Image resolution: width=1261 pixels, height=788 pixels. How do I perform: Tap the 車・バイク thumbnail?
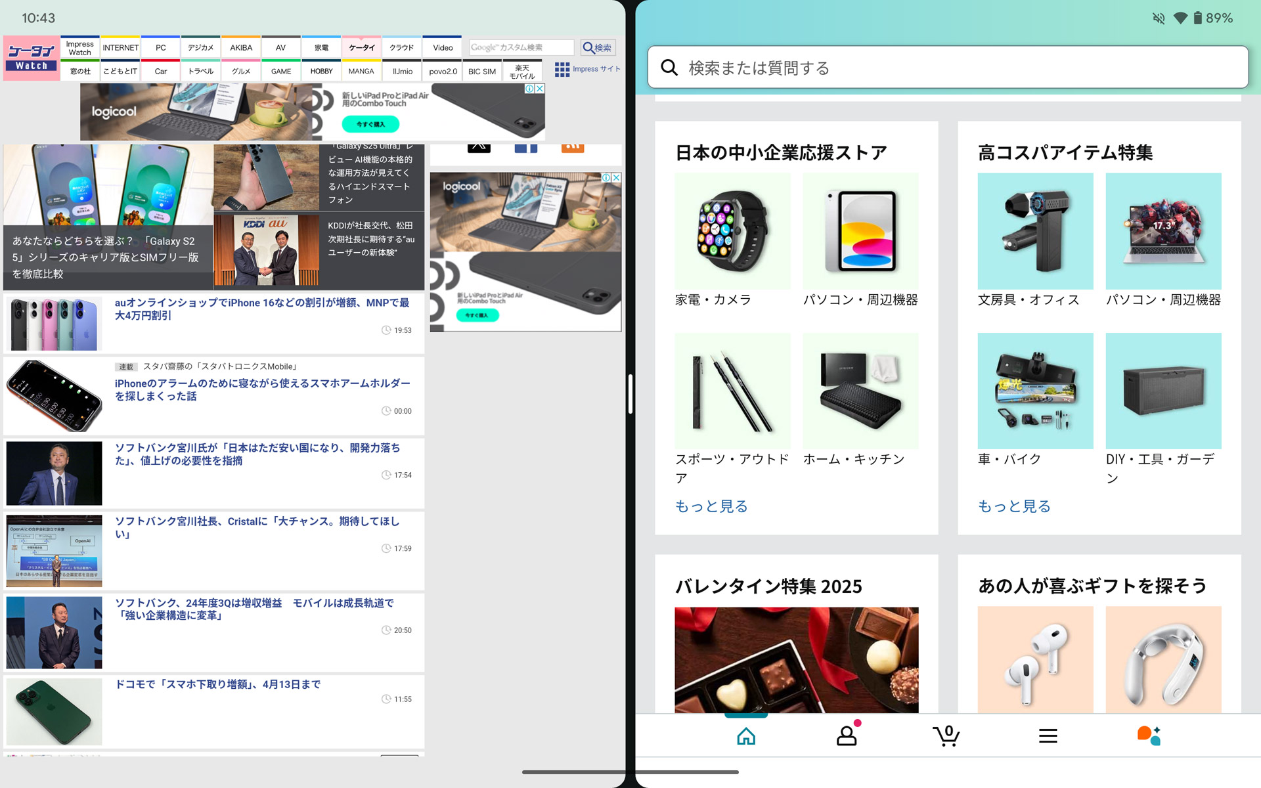[1036, 391]
